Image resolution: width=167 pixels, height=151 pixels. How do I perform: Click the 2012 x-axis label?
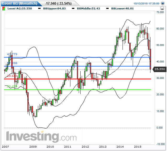[85, 147]
